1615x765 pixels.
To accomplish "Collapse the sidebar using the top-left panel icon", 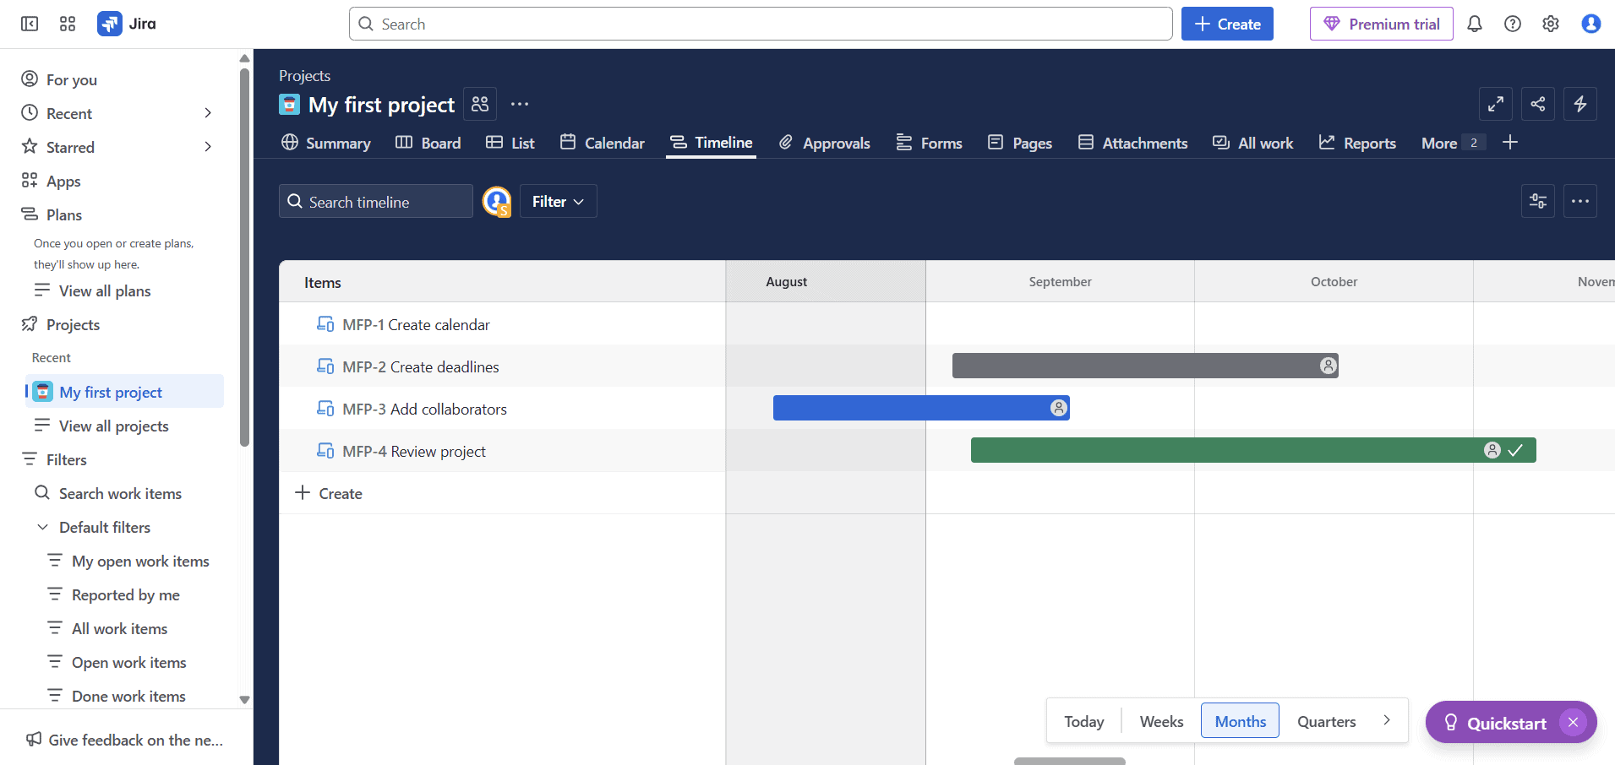I will pos(30,24).
